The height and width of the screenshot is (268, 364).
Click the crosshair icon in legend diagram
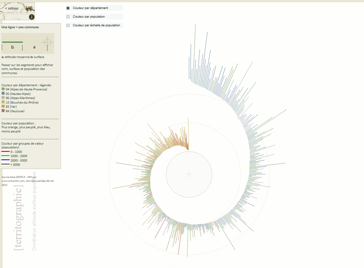coord(47,42)
